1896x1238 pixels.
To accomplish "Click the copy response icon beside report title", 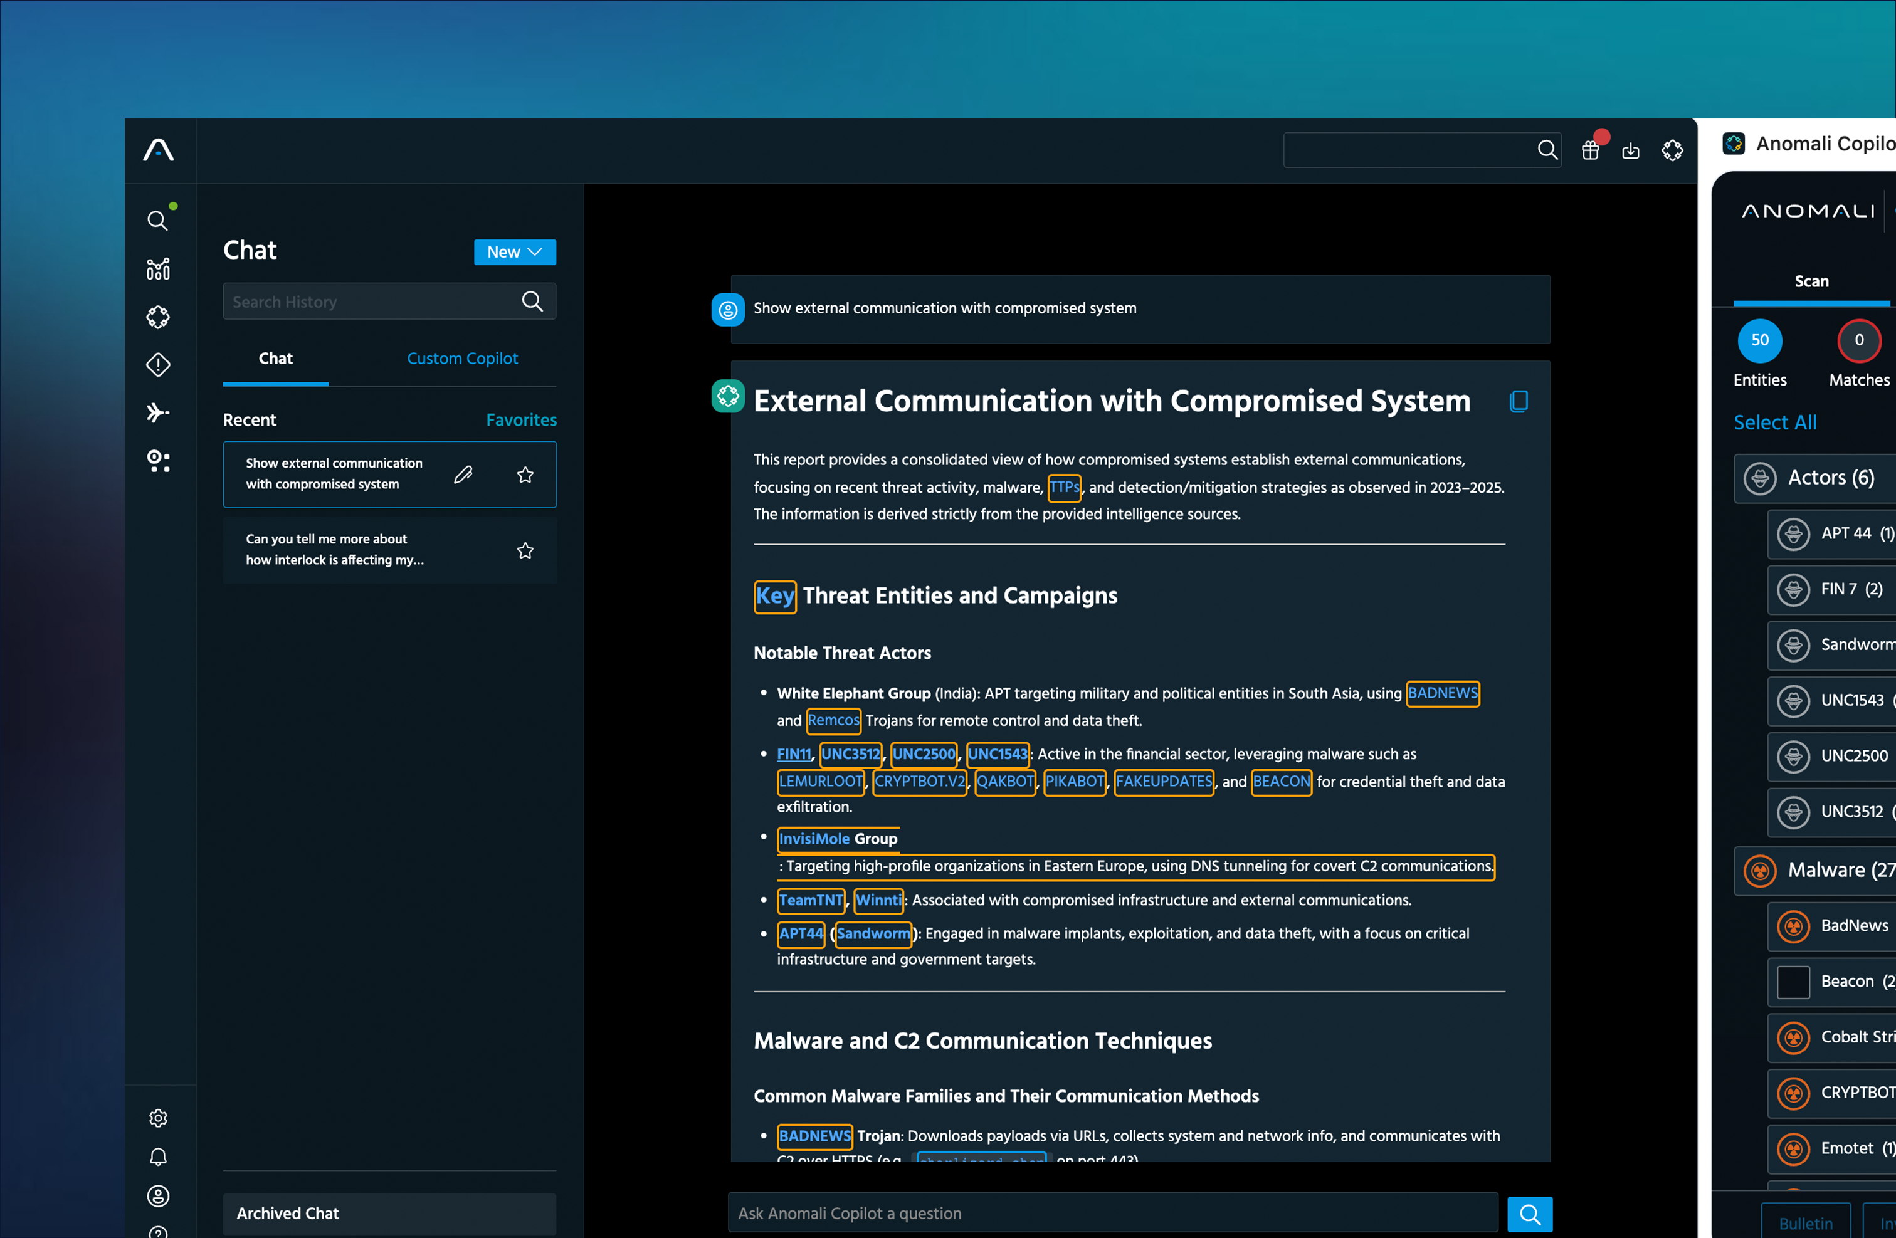I will (x=1519, y=401).
